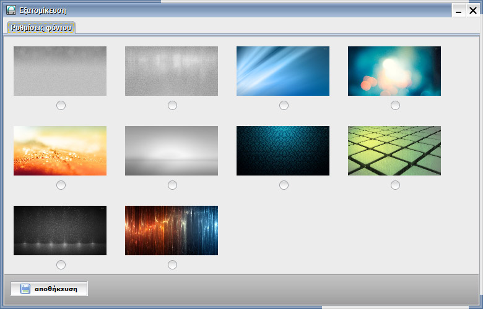The image size is (483, 309).
Task: Pick the green tiled cubes wallpaper radio
Action: point(395,185)
